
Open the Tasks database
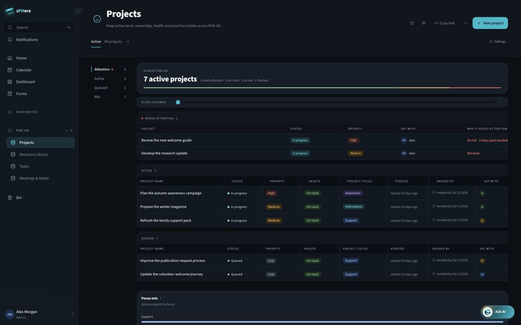(x=41, y=166)
